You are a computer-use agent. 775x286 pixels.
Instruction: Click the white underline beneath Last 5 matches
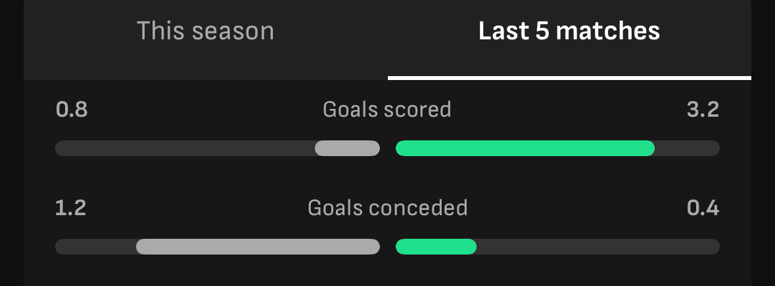(x=569, y=78)
